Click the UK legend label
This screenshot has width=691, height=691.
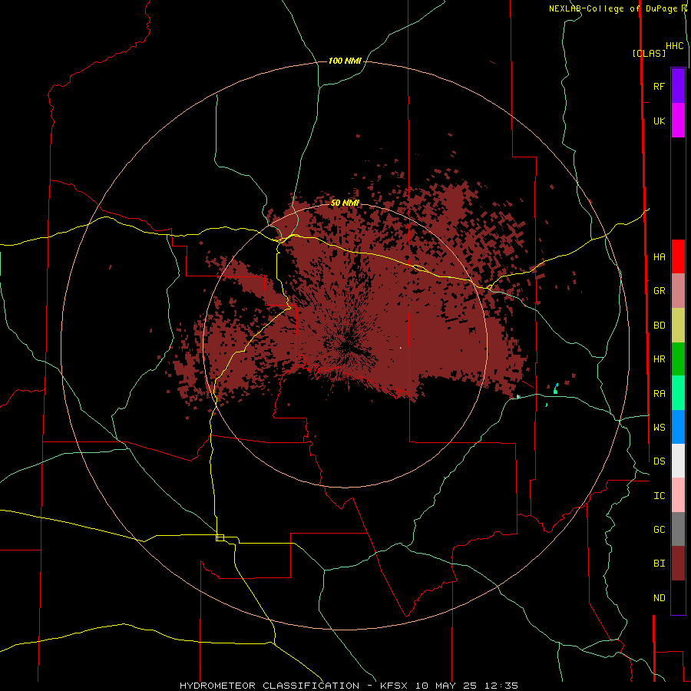coord(659,121)
